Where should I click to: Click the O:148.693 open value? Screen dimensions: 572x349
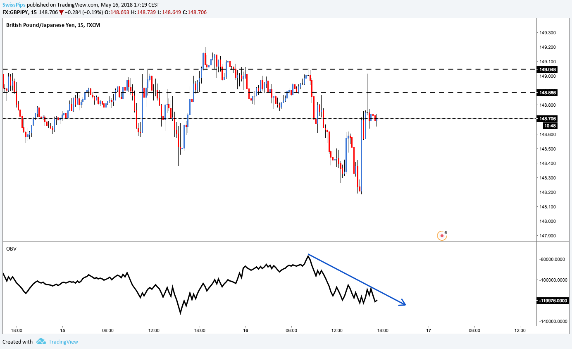pyautogui.click(x=117, y=12)
